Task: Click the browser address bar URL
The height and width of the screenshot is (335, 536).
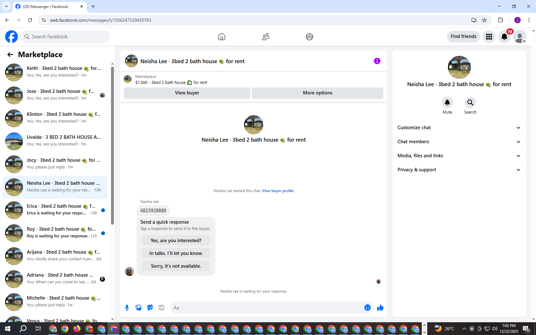Action: click(100, 20)
